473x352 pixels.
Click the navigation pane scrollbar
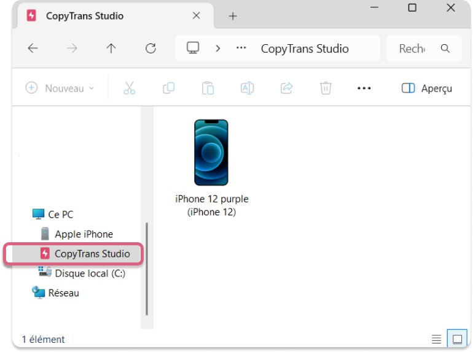(x=147, y=269)
